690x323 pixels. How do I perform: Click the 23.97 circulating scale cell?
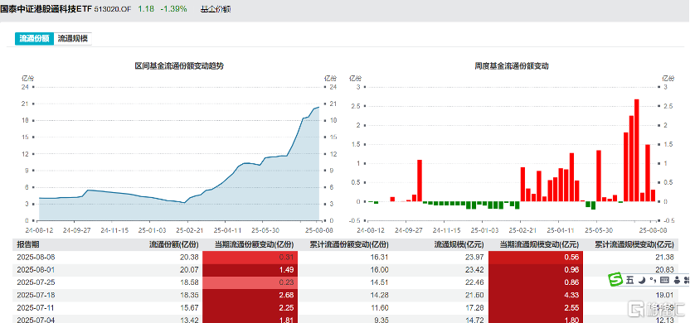(474, 258)
